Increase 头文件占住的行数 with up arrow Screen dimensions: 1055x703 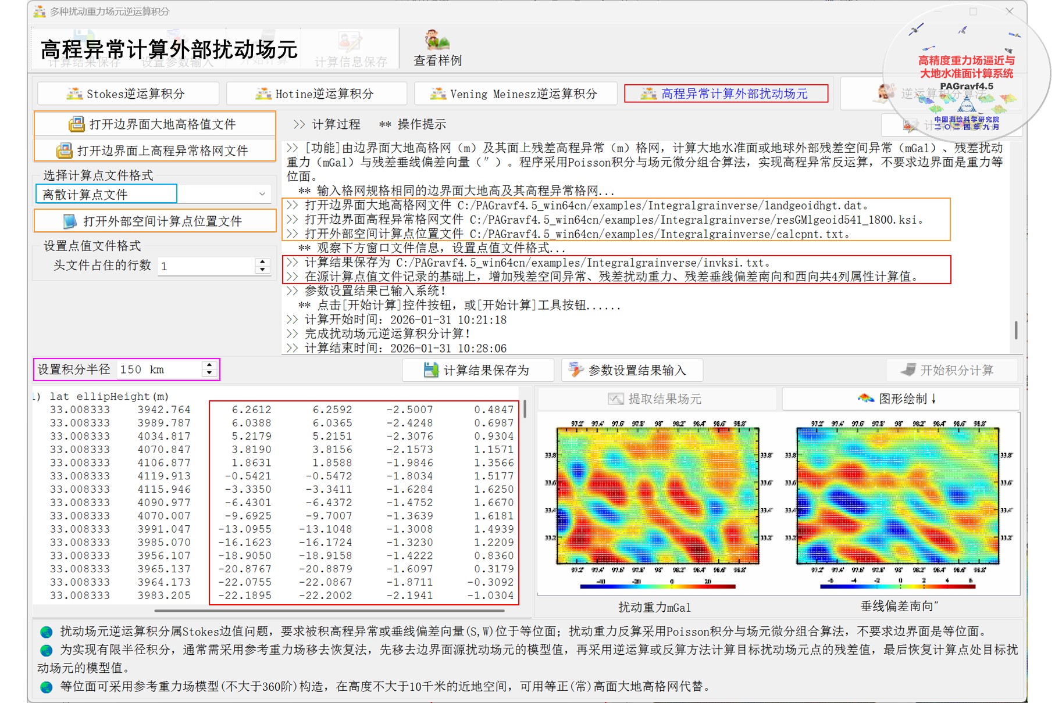[263, 262]
